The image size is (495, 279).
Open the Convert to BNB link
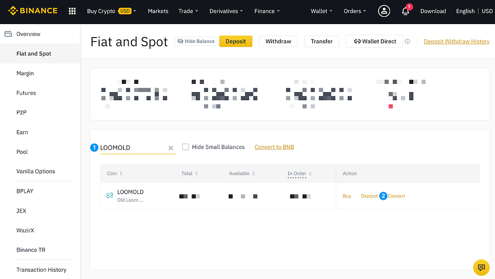pos(274,147)
